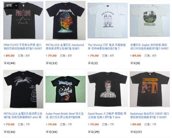Open the Metallica Hardwired shirt image
The image size is (172, 138).
coord(65,20)
